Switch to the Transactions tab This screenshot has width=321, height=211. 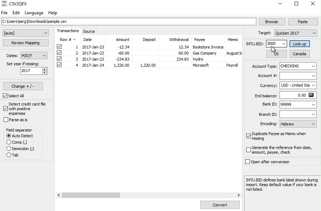68,31
